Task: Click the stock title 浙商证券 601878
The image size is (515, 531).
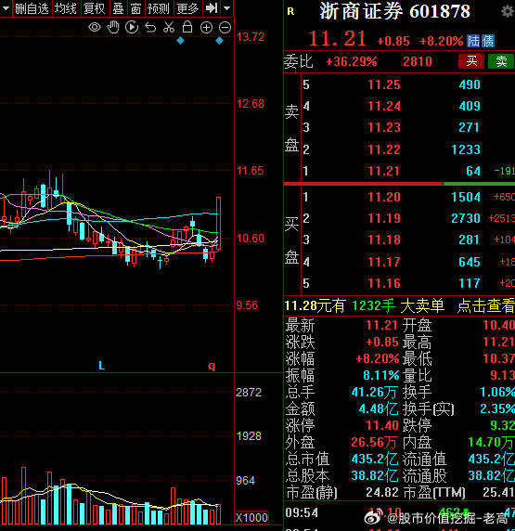Action: [394, 11]
